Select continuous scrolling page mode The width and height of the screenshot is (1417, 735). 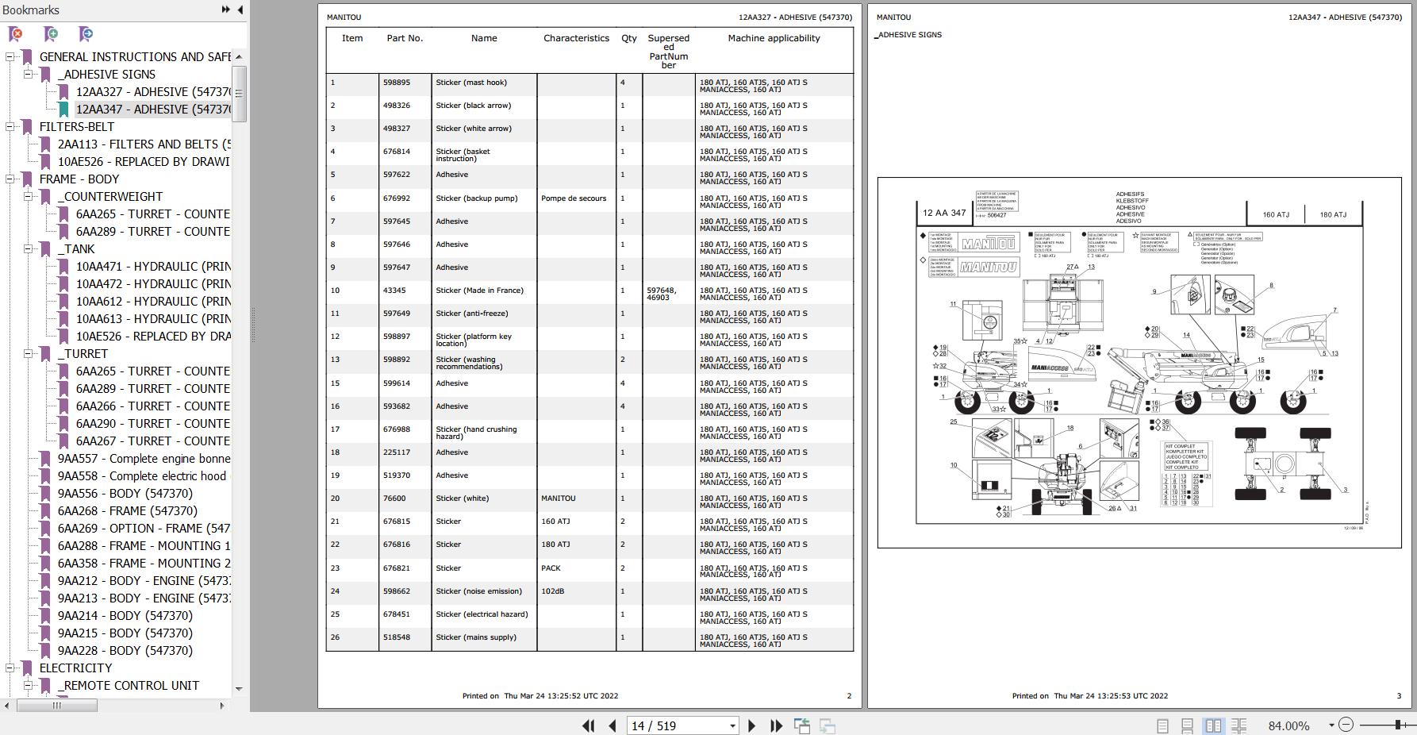click(1187, 725)
